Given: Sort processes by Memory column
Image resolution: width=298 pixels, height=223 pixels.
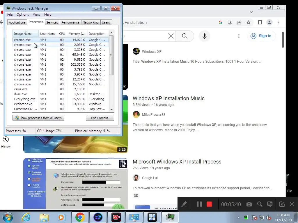Looking at the screenshot, I should coord(77,34).
